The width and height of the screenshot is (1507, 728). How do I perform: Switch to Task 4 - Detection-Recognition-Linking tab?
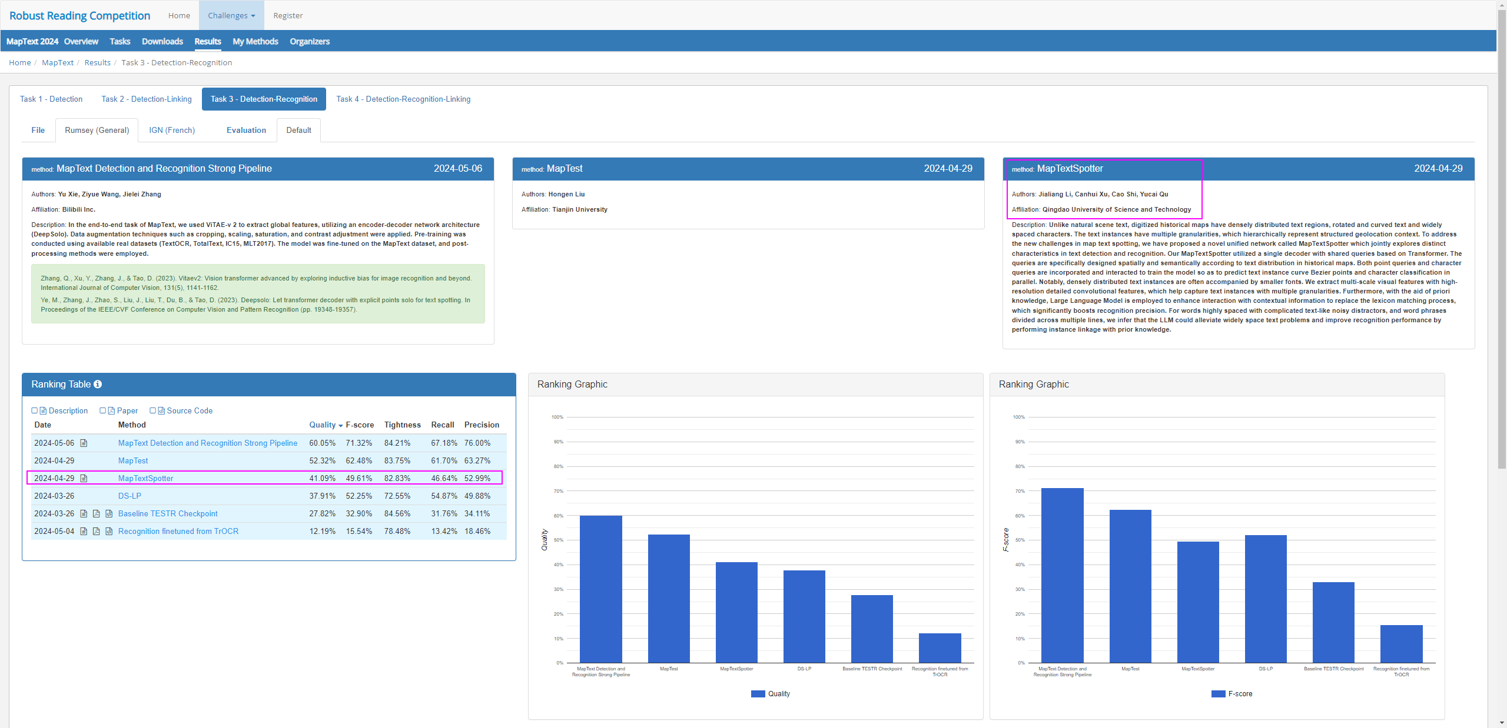coord(403,99)
